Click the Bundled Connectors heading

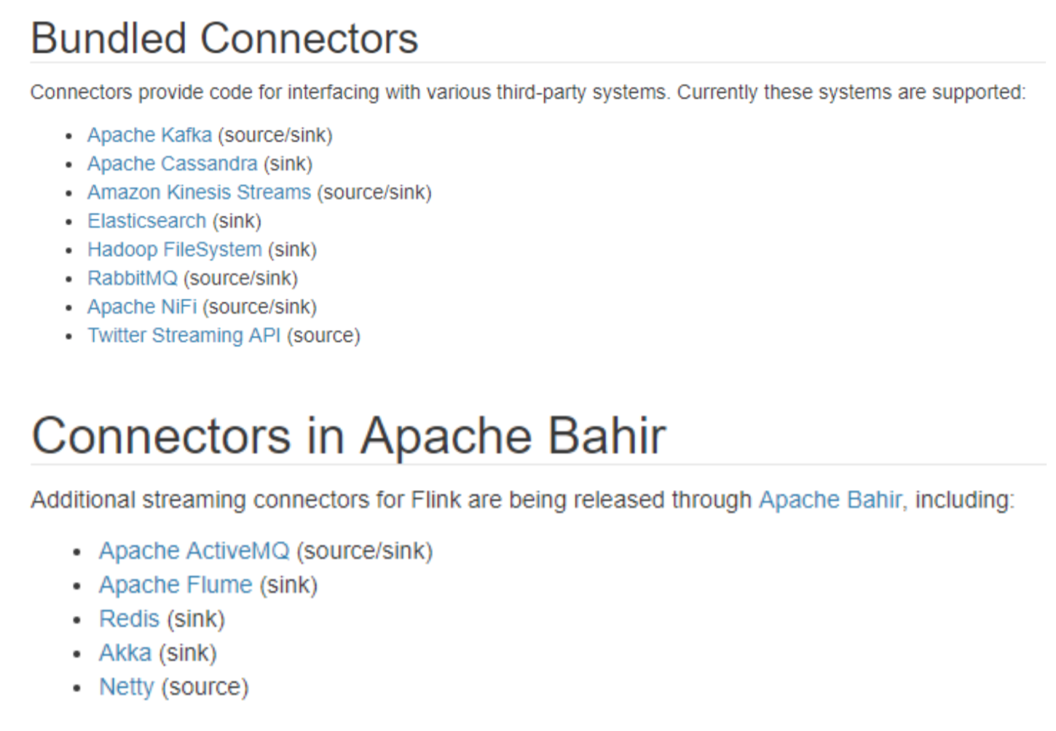[224, 39]
